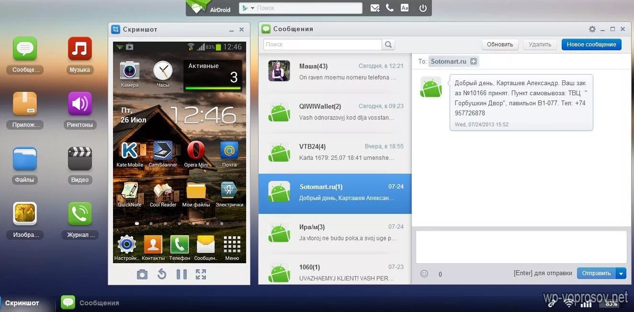
Task: Open the 1060(1) conversation
Action: tap(335, 269)
